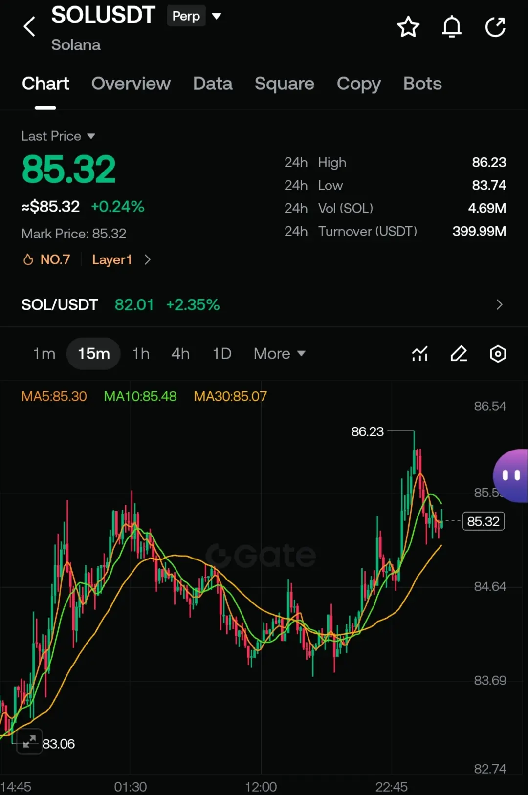The image size is (528, 795).
Task: Switch to the Square tab
Action: tap(285, 84)
